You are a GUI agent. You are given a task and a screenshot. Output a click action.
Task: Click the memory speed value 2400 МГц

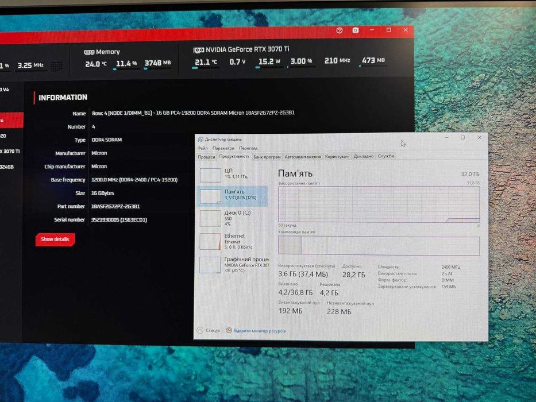tap(451, 267)
